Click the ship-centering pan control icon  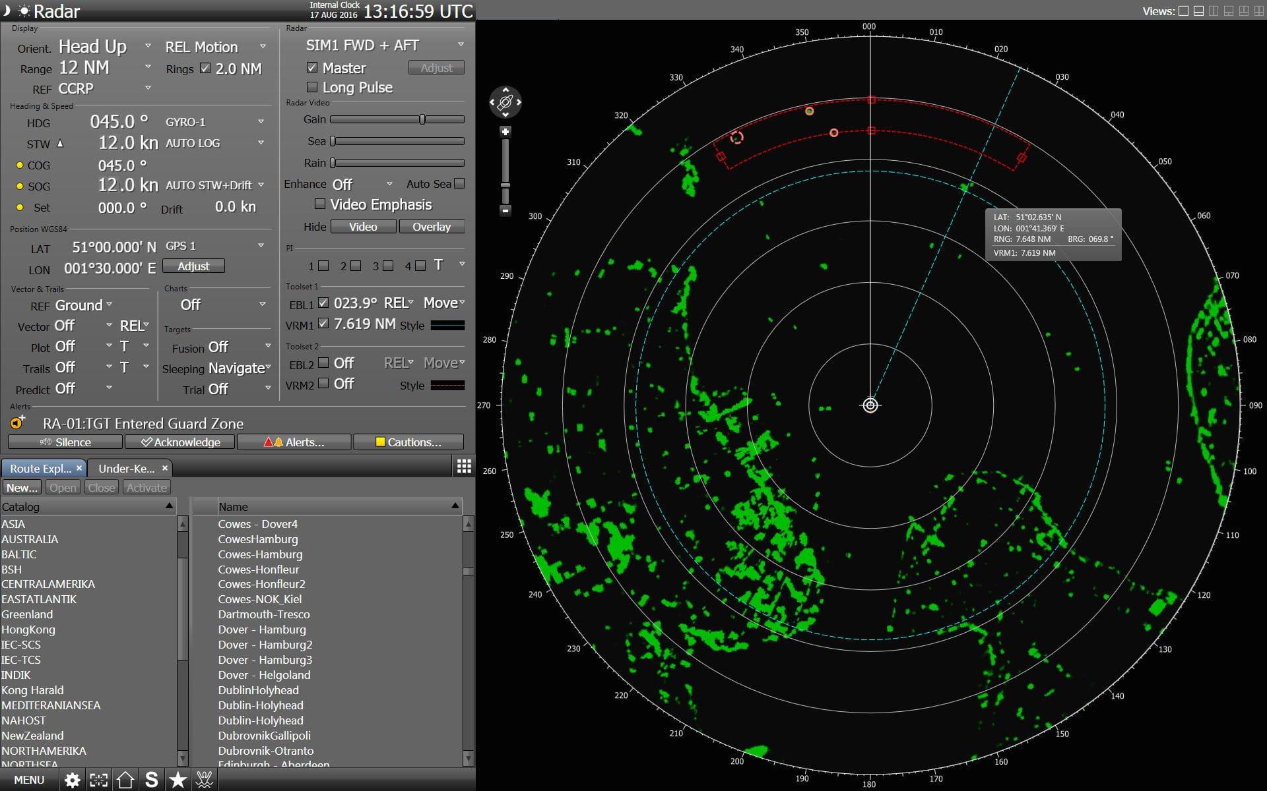505,102
